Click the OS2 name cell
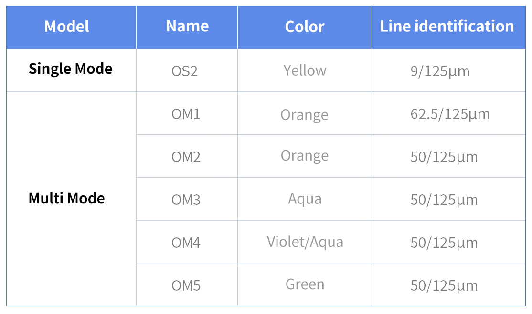 point(187,71)
